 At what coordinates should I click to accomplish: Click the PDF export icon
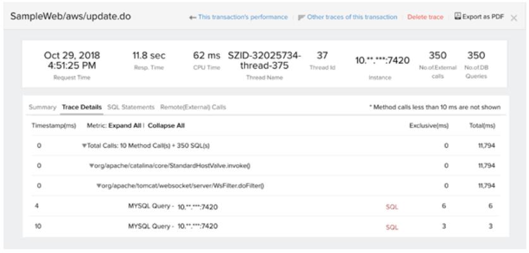click(x=458, y=16)
